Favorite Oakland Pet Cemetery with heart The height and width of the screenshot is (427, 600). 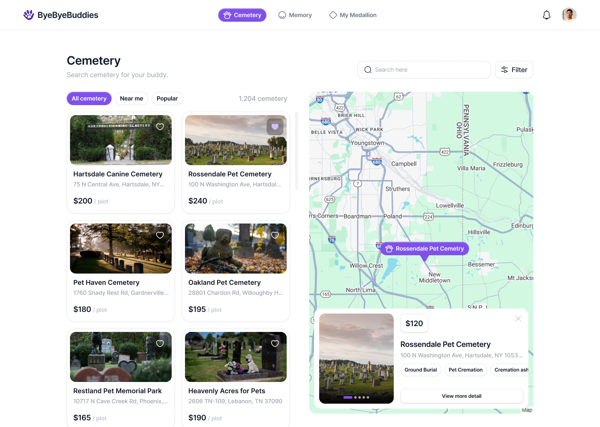275,235
